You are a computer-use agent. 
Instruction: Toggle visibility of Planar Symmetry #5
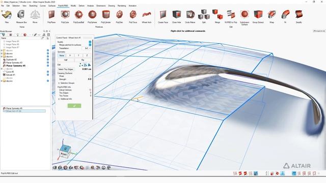48,66
